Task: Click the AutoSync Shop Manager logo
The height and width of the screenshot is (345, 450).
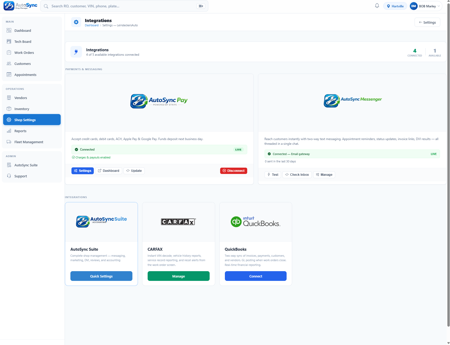Action: tap(20, 6)
